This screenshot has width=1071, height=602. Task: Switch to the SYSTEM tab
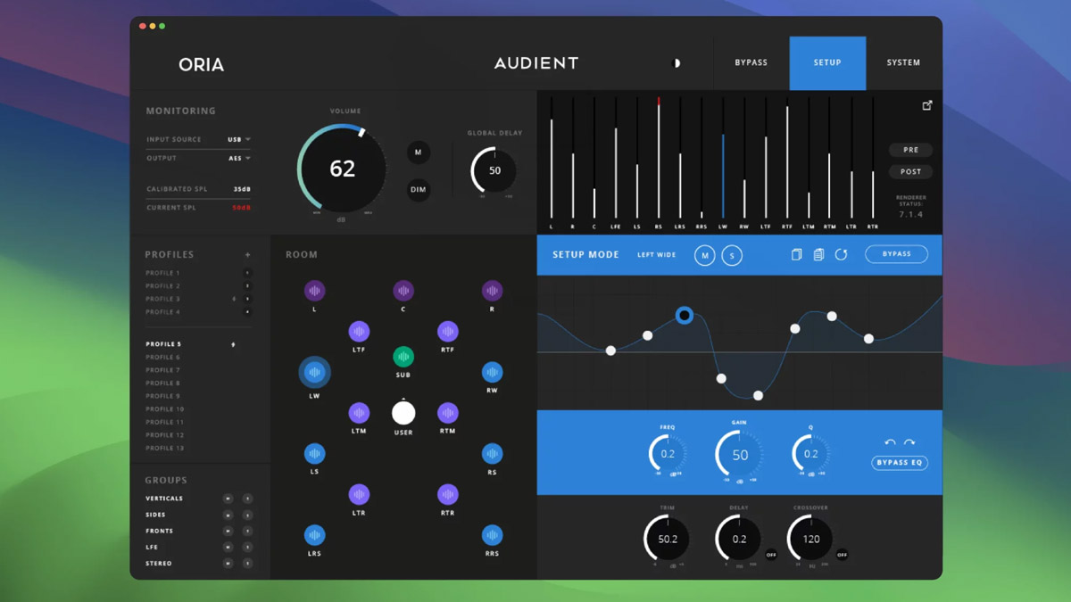coord(903,62)
